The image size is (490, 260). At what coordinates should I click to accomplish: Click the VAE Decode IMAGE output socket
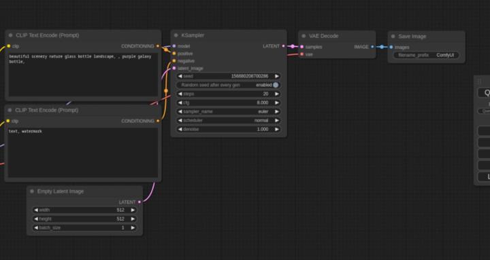coord(372,47)
